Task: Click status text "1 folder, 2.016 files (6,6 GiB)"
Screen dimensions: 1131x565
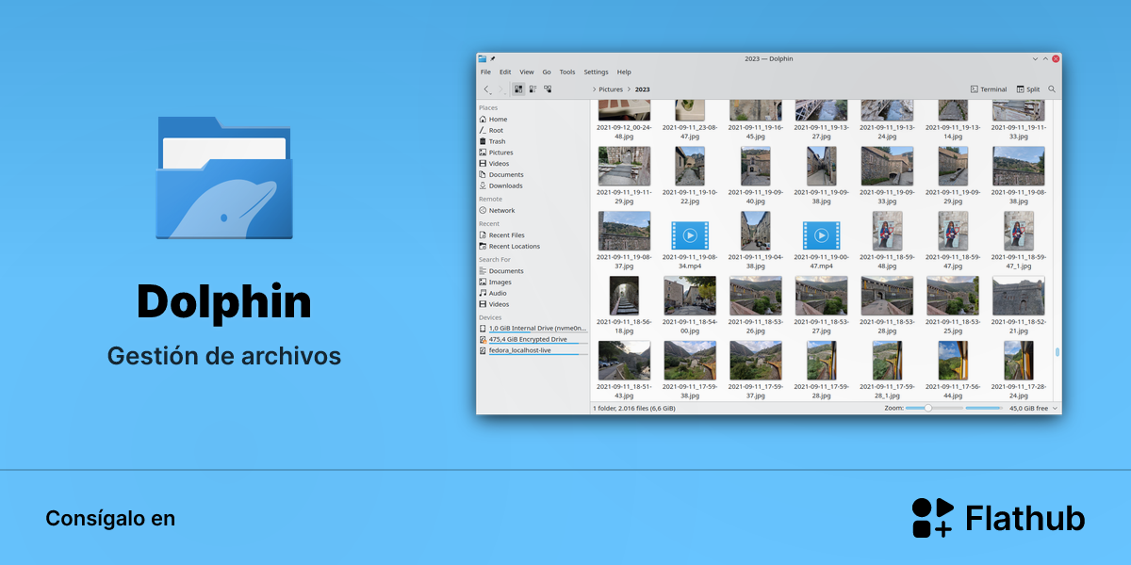Action: click(632, 409)
